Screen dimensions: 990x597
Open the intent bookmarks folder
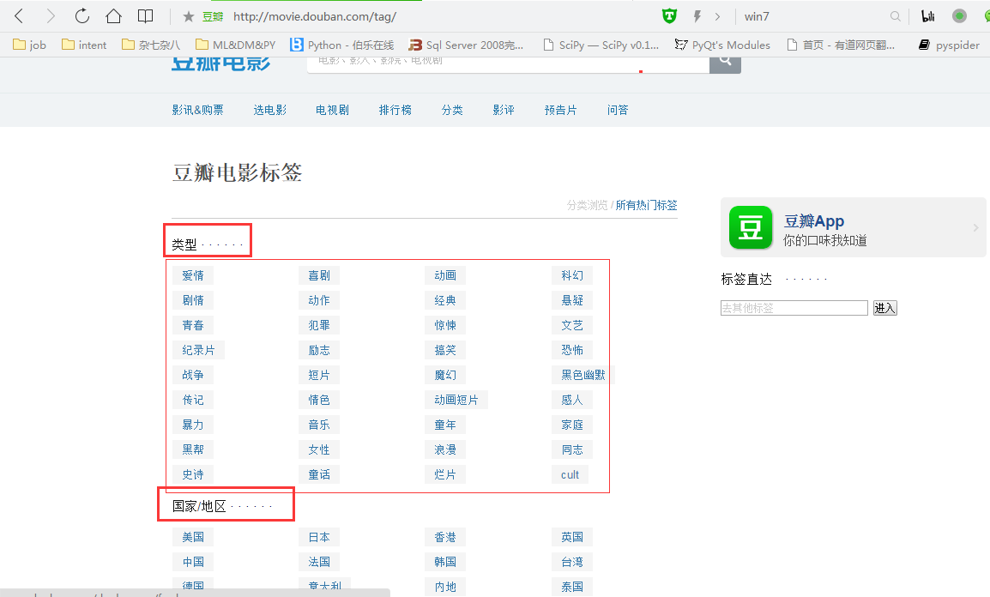[x=84, y=45]
